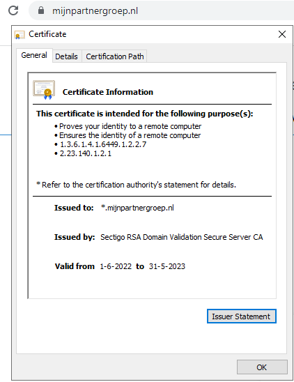294x382 pixels.
Task: Click the issued-to value *.mijnpartnergroep.nl
Action: [137, 208]
